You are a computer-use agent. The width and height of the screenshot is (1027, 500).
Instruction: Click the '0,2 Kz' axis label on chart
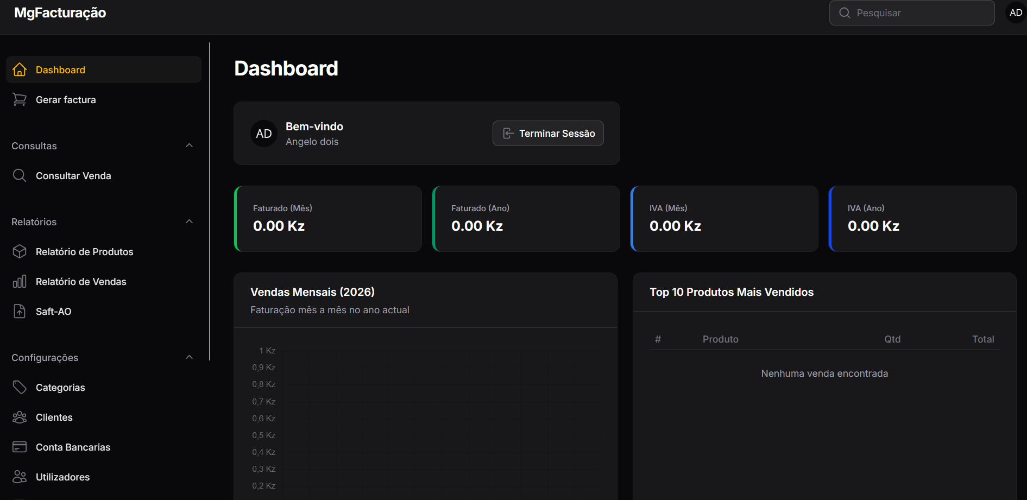[263, 486]
